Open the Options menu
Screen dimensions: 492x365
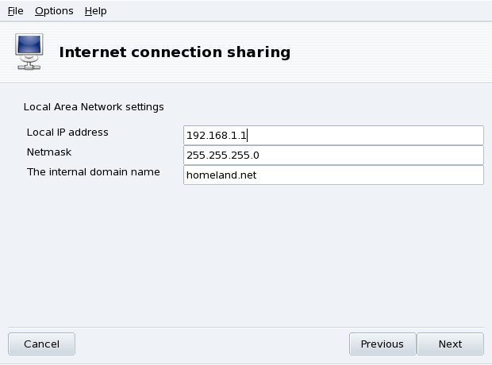coord(54,11)
